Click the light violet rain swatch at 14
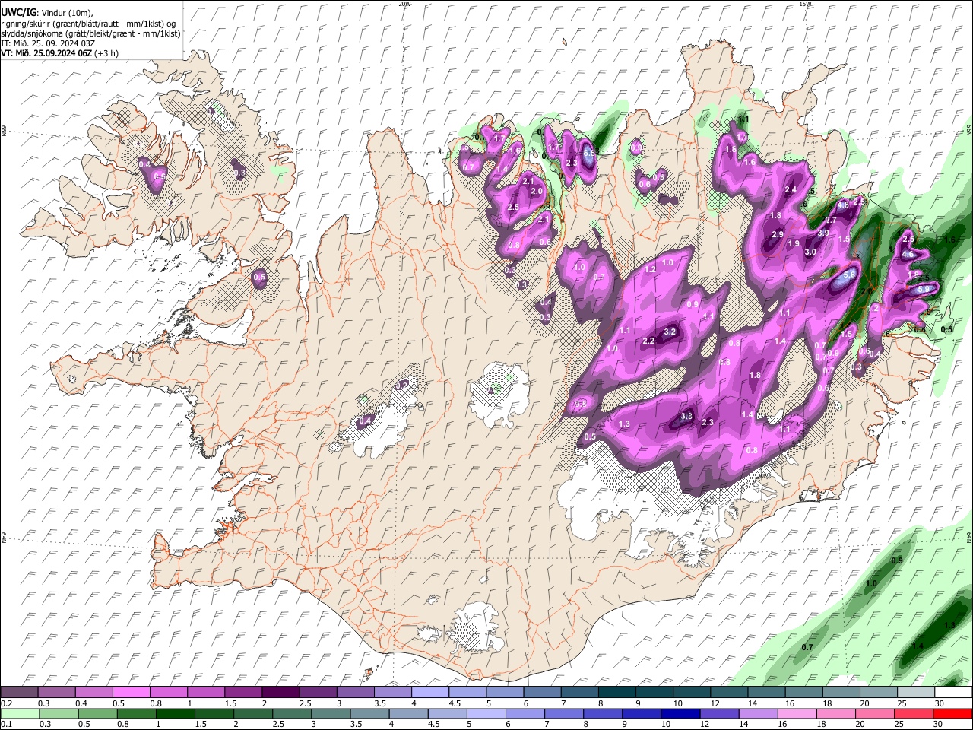 click(758, 713)
